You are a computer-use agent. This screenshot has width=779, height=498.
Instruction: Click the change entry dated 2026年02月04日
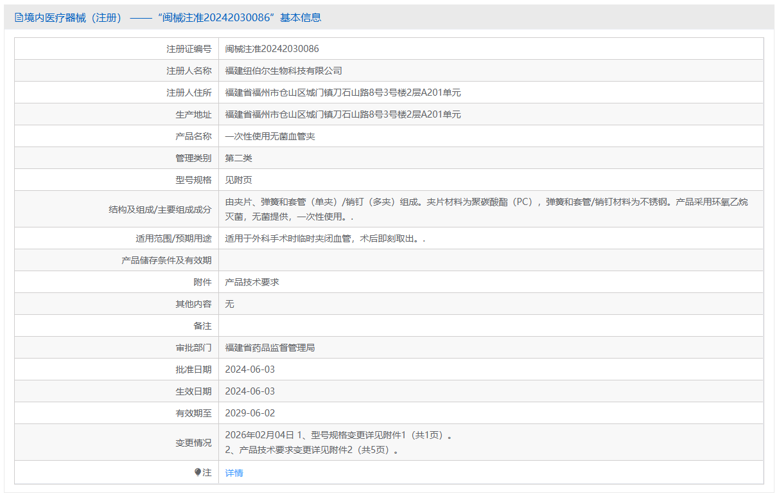pyautogui.click(x=340, y=435)
